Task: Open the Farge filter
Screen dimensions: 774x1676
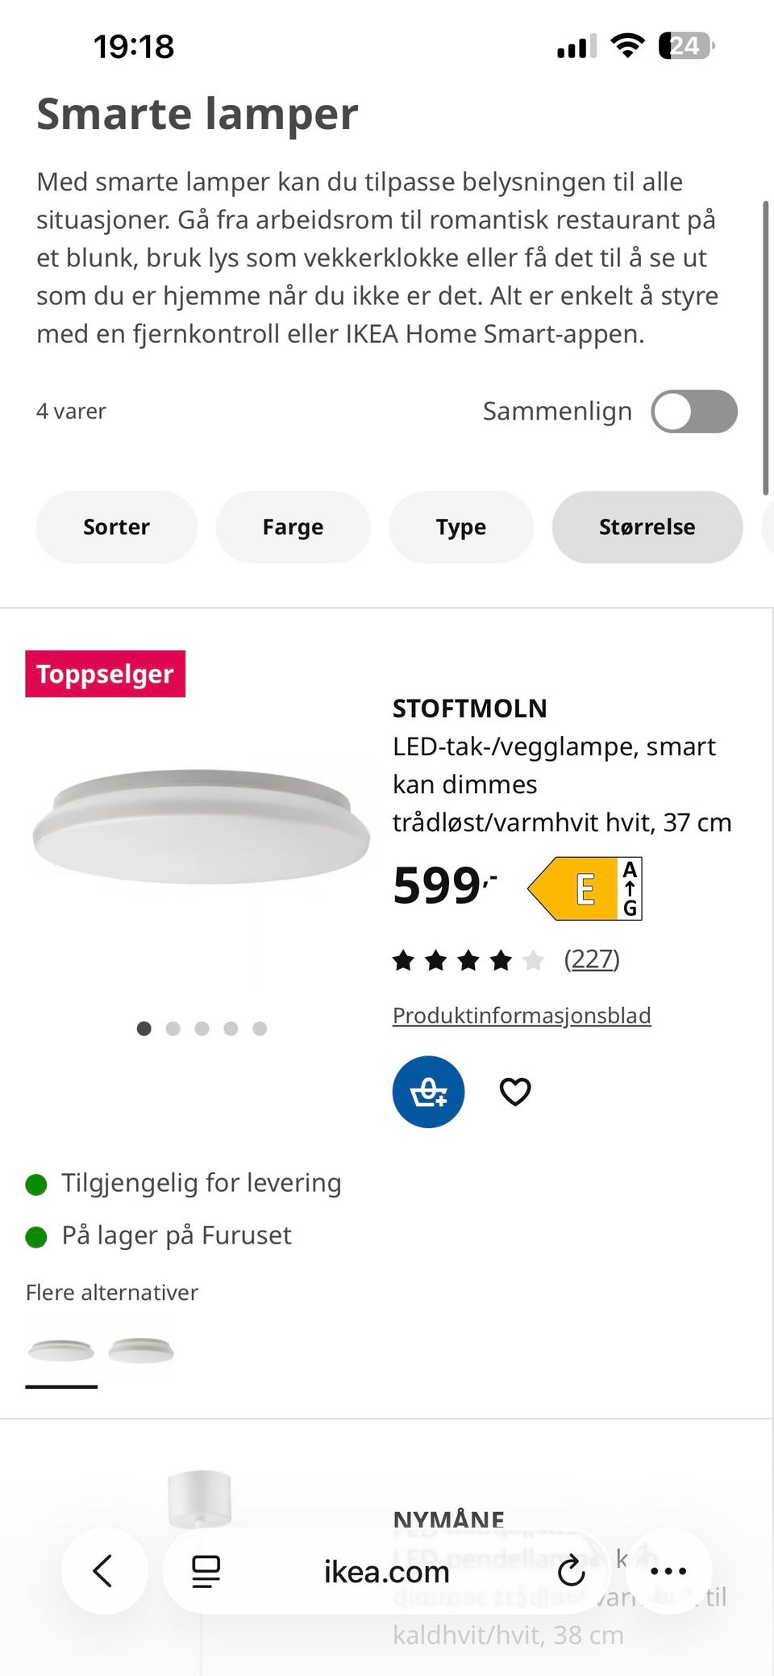Action: point(293,527)
